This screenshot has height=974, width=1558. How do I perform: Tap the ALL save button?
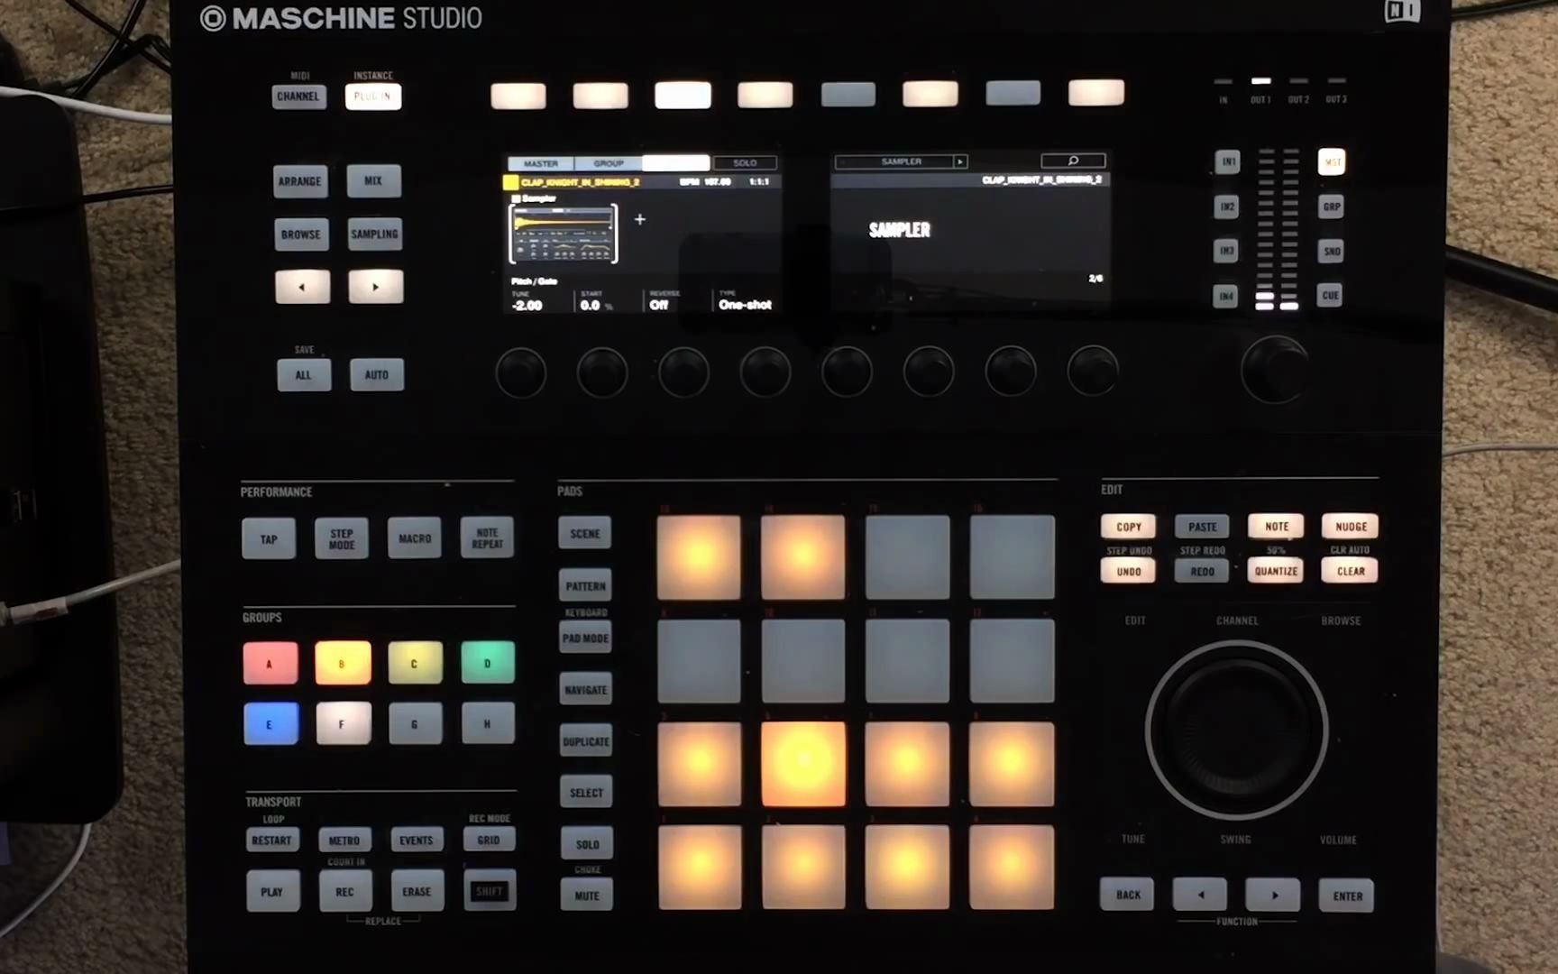(x=303, y=375)
